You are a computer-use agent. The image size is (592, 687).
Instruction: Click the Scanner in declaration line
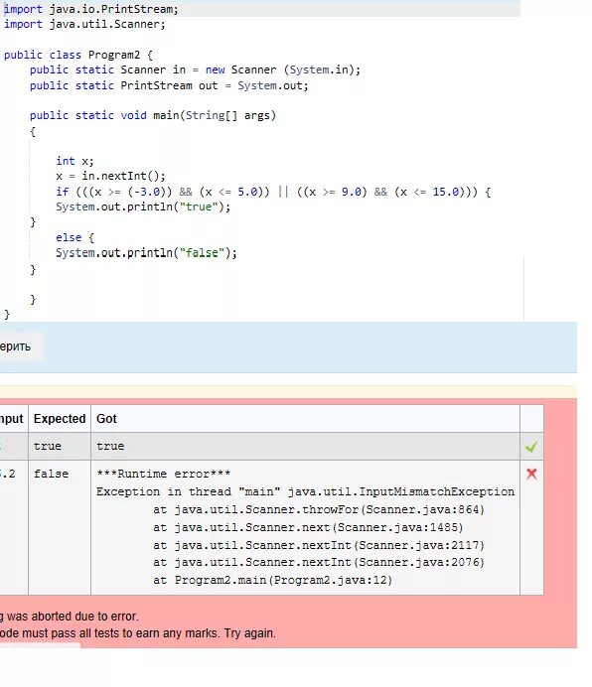click(x=195, y=69)
